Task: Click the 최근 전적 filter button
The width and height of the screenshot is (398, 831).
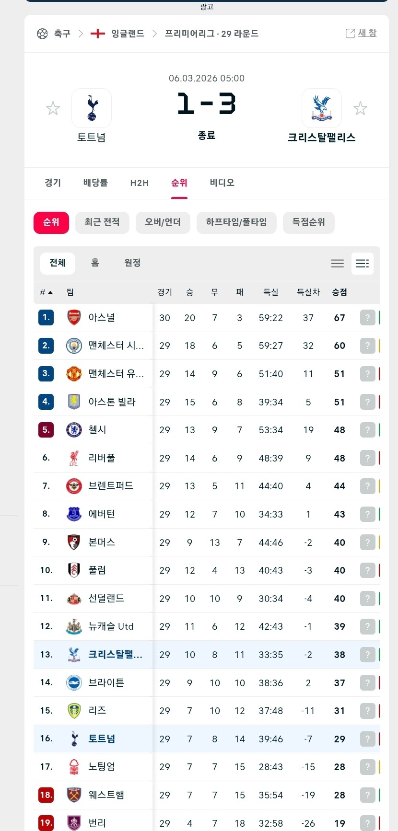Action: click(102, 222)
